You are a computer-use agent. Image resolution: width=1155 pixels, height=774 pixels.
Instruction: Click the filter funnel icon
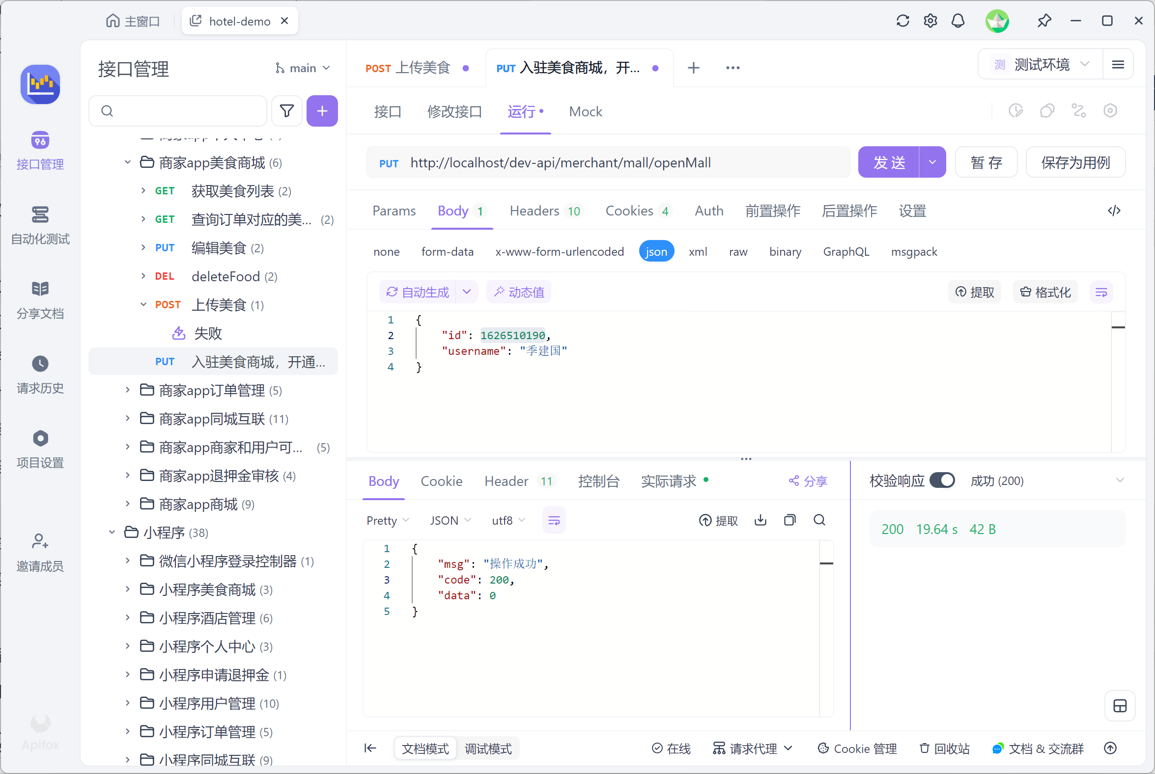(x=286, y=111)
